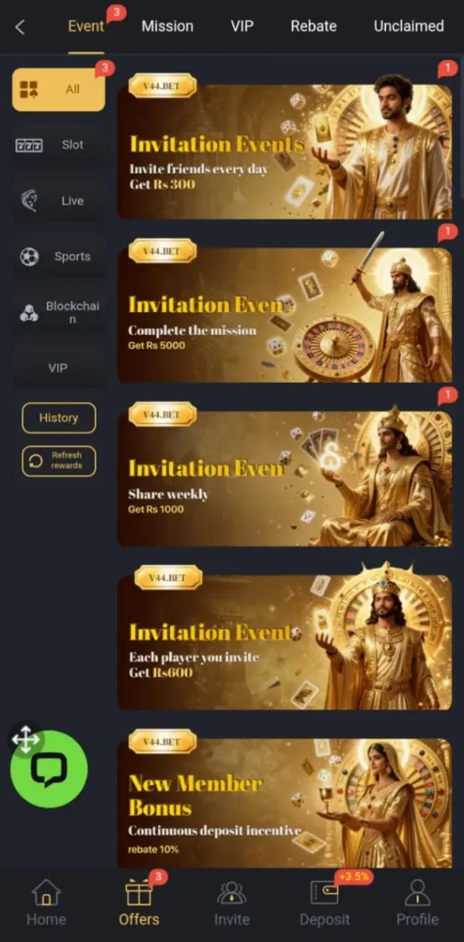
Task: Click the History button
Action: pos(59,419)
